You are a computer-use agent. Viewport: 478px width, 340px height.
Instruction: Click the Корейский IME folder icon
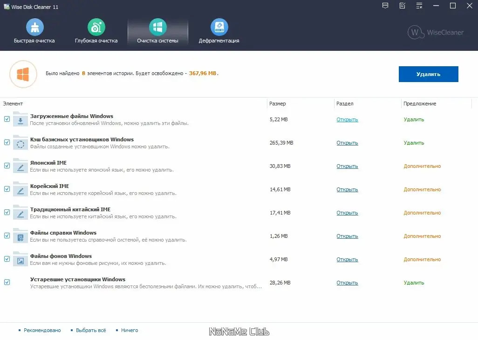[x=20, y=189]
